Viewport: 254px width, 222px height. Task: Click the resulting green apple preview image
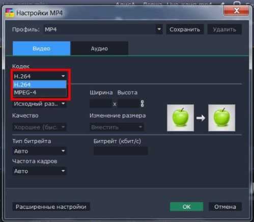point(221,118)
